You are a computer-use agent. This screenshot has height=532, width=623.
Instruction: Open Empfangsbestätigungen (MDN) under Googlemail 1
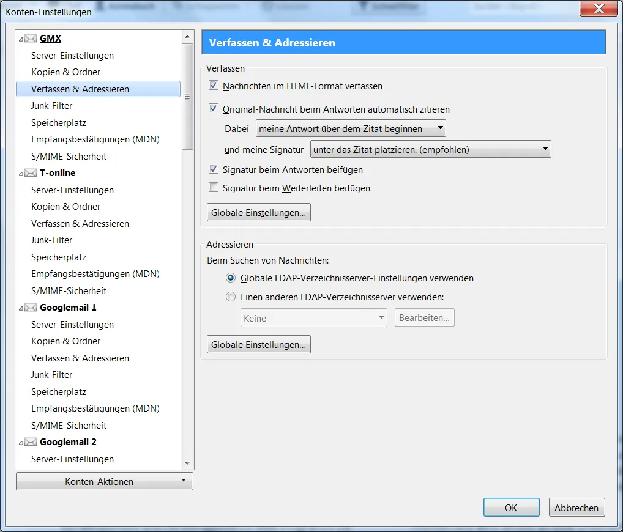(95, 408)
